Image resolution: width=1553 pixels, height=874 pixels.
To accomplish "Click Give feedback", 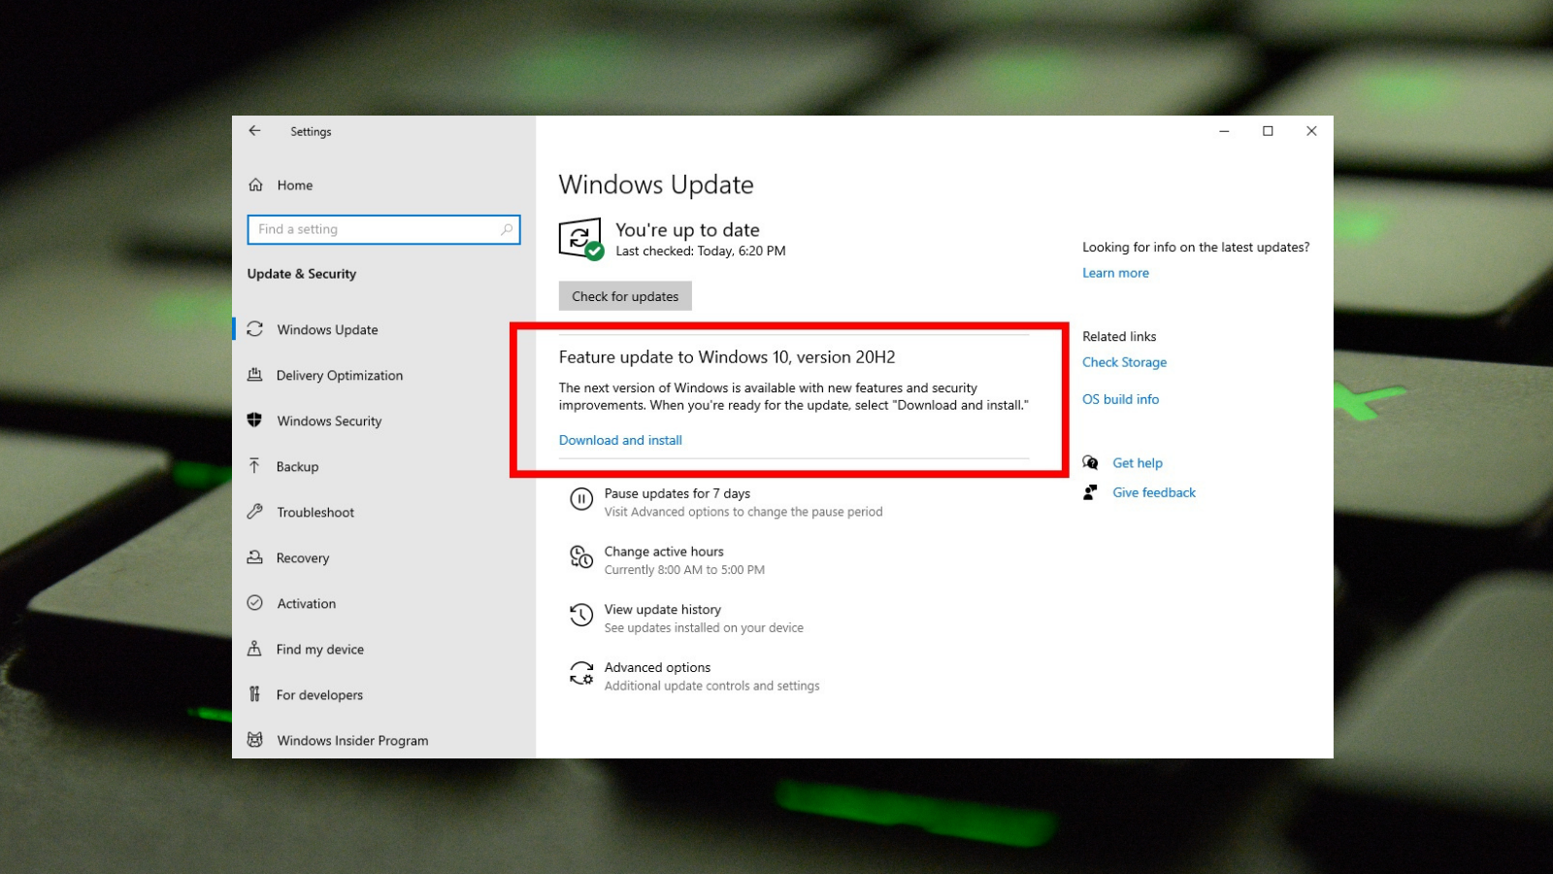I will (x=1153, y=492).
